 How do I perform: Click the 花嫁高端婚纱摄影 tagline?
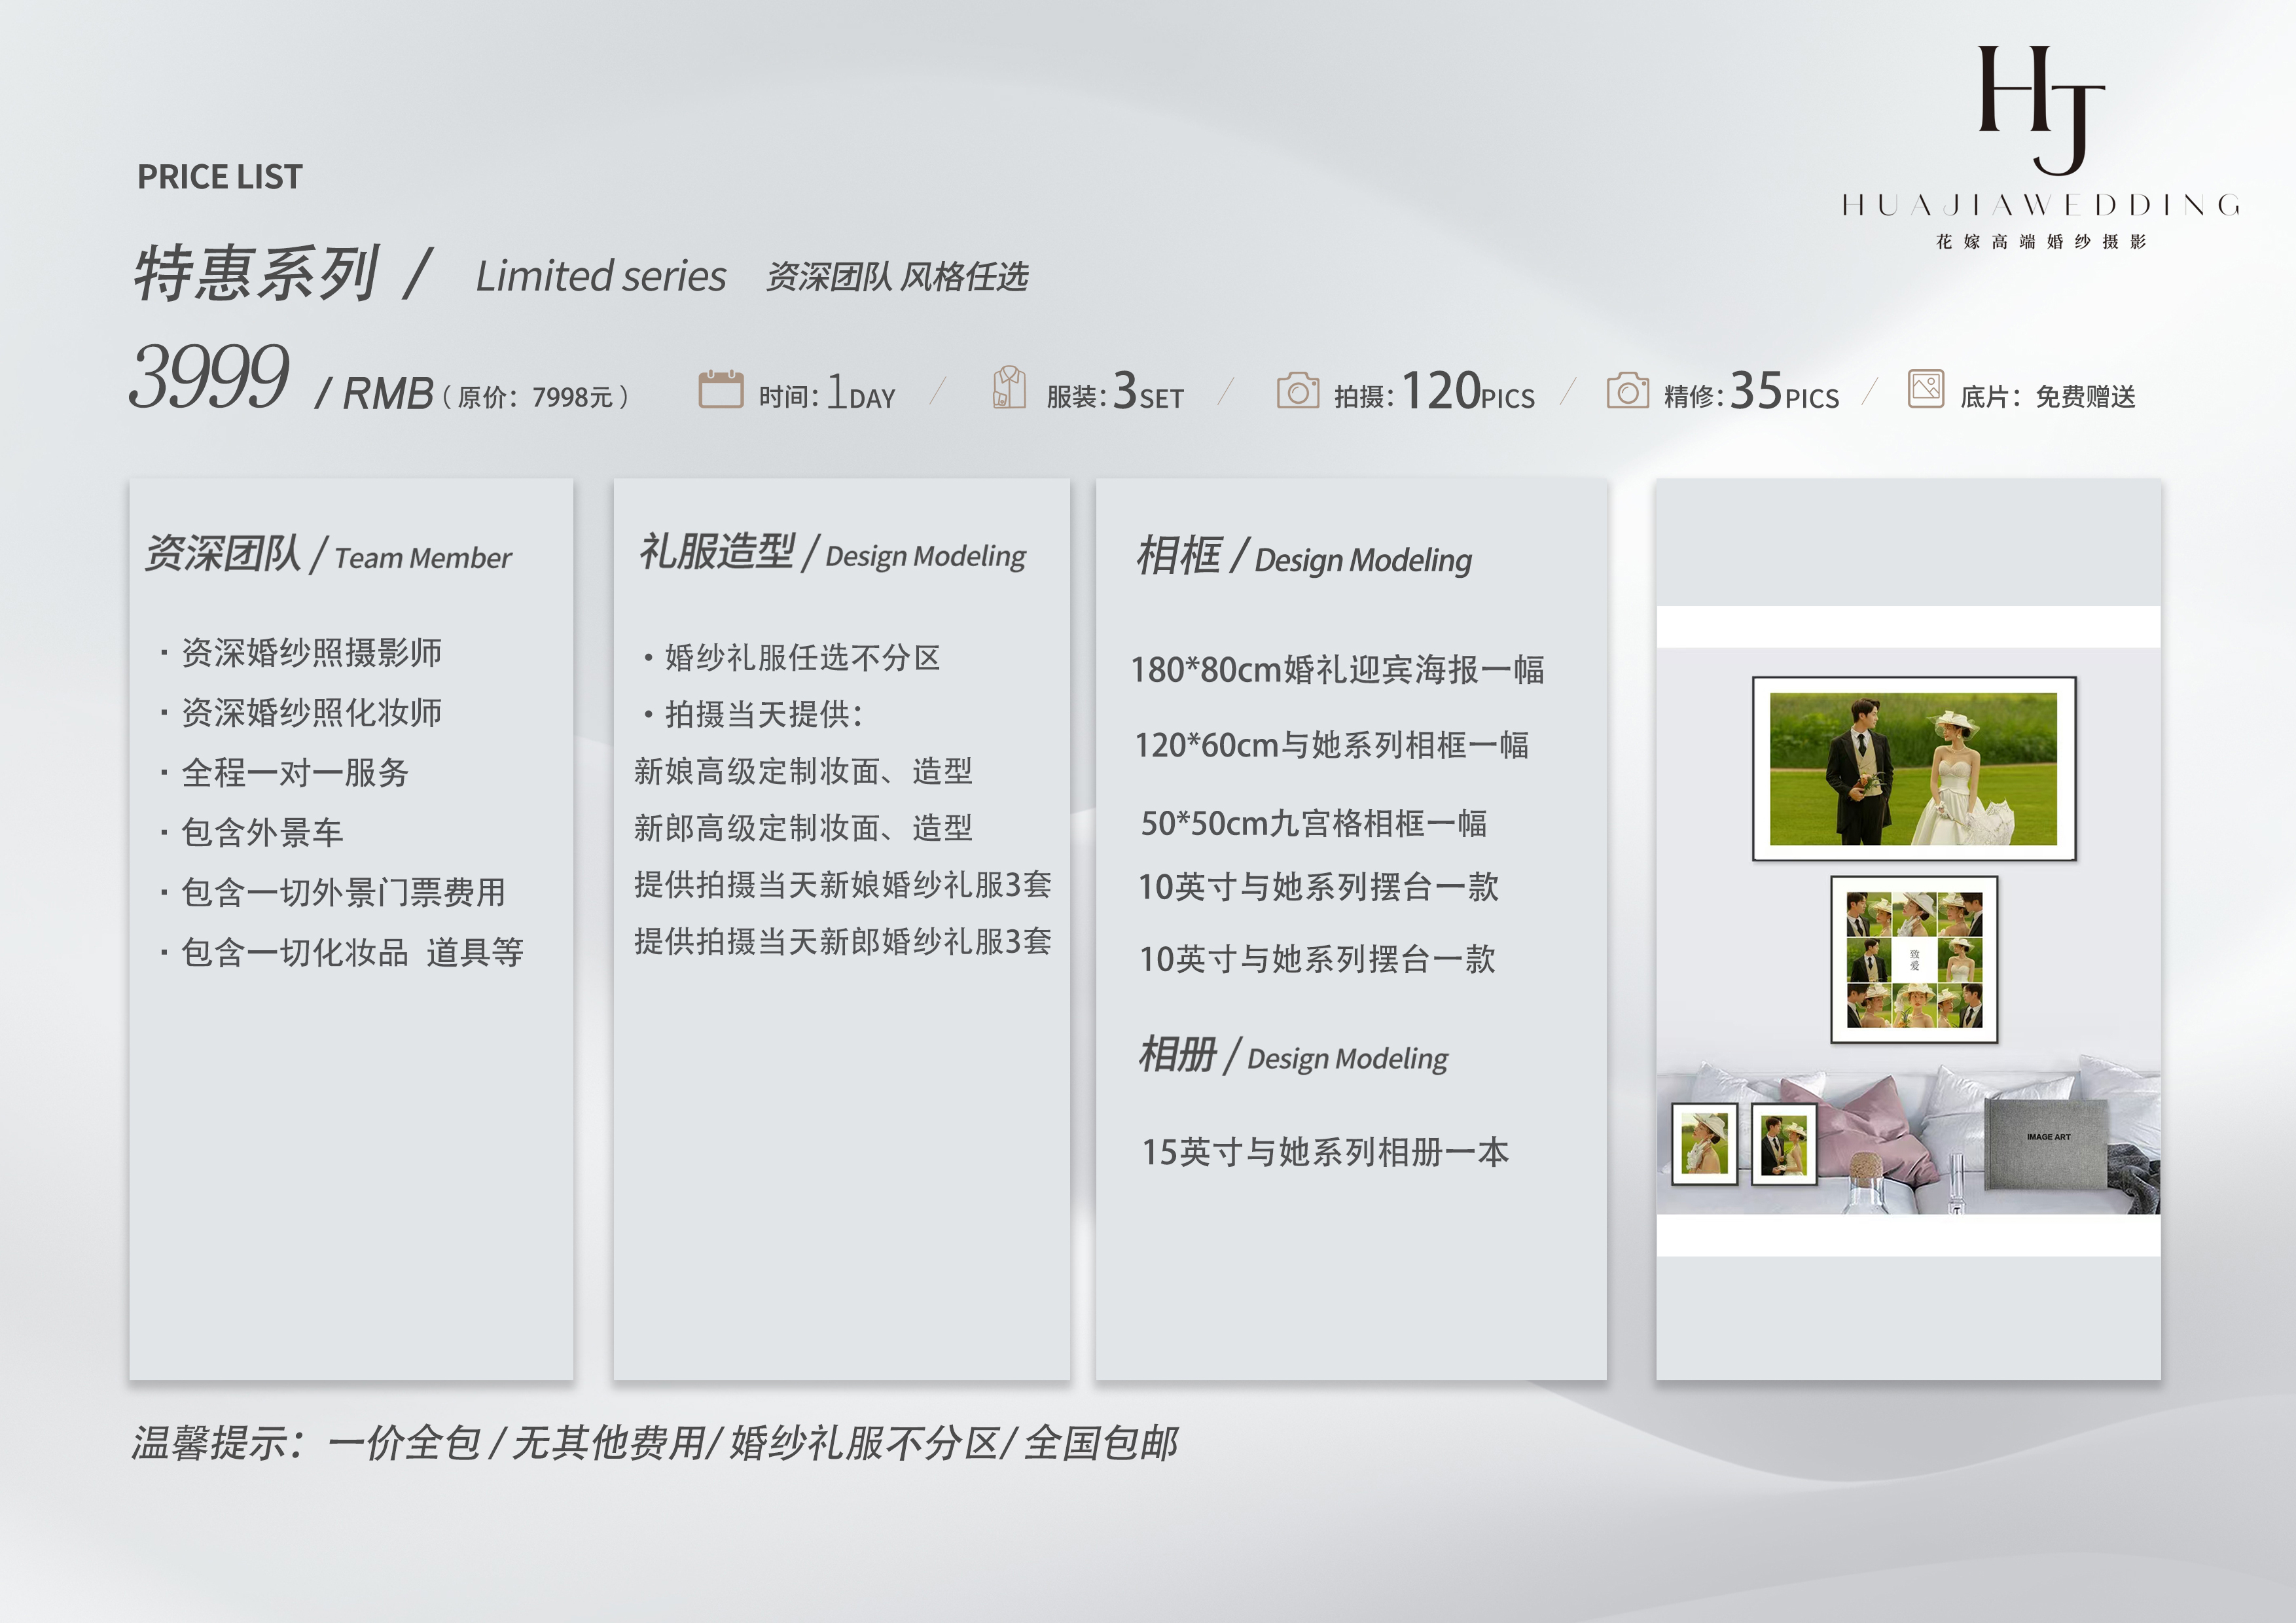(x=2040, y=241)
